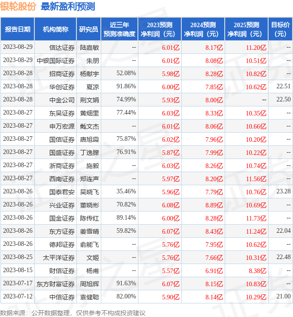
Task: Click report date 2023-07-17
Action: (x=18, y=283)
